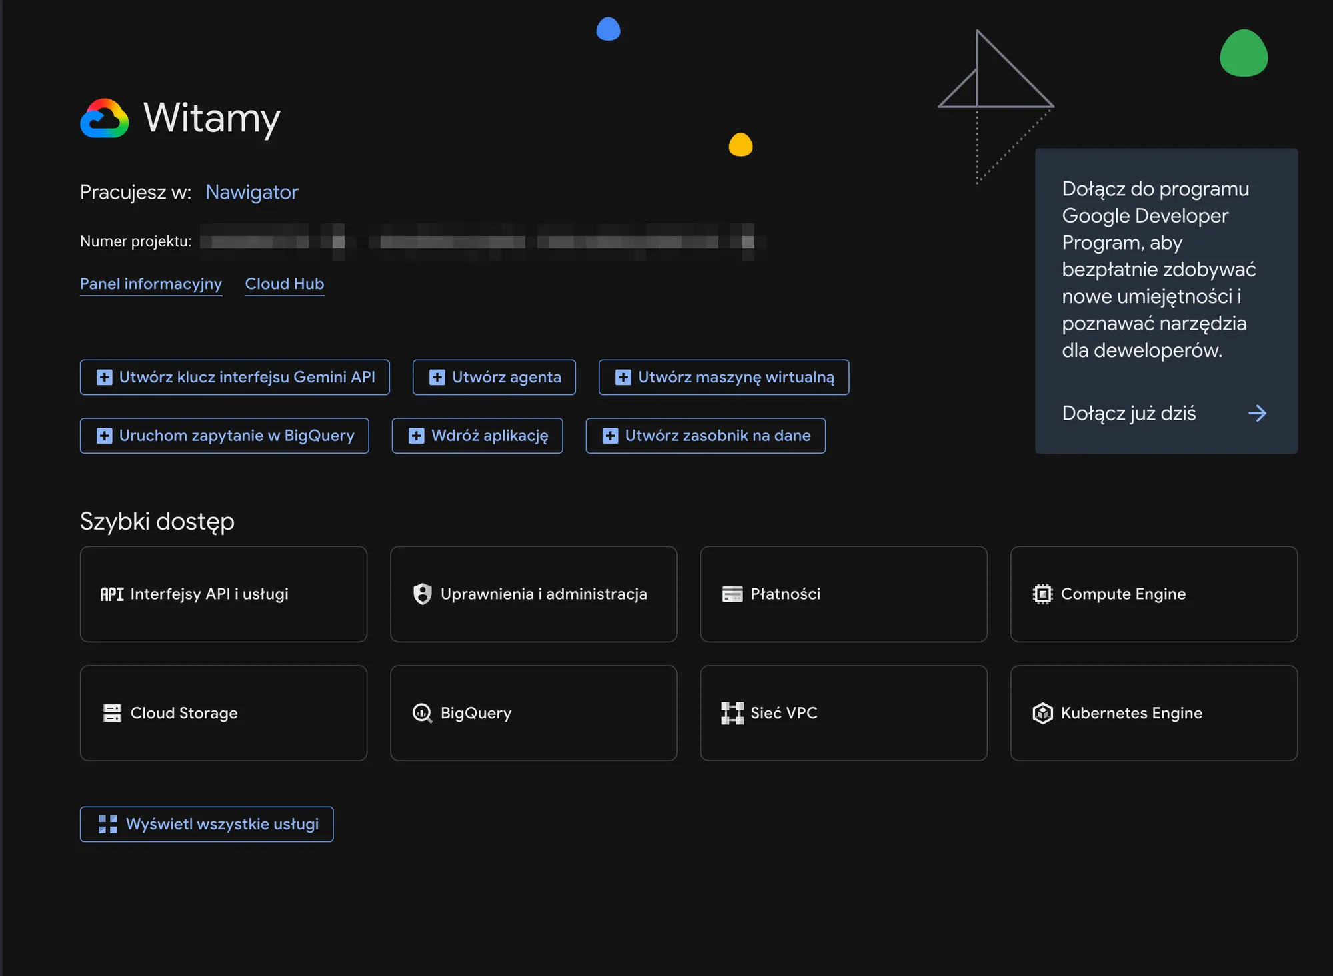This screenshot has width=1333, height=976.
Task: Click the plus icon on Utwórz maszynę wirtualną
Action: click(623, 378)
